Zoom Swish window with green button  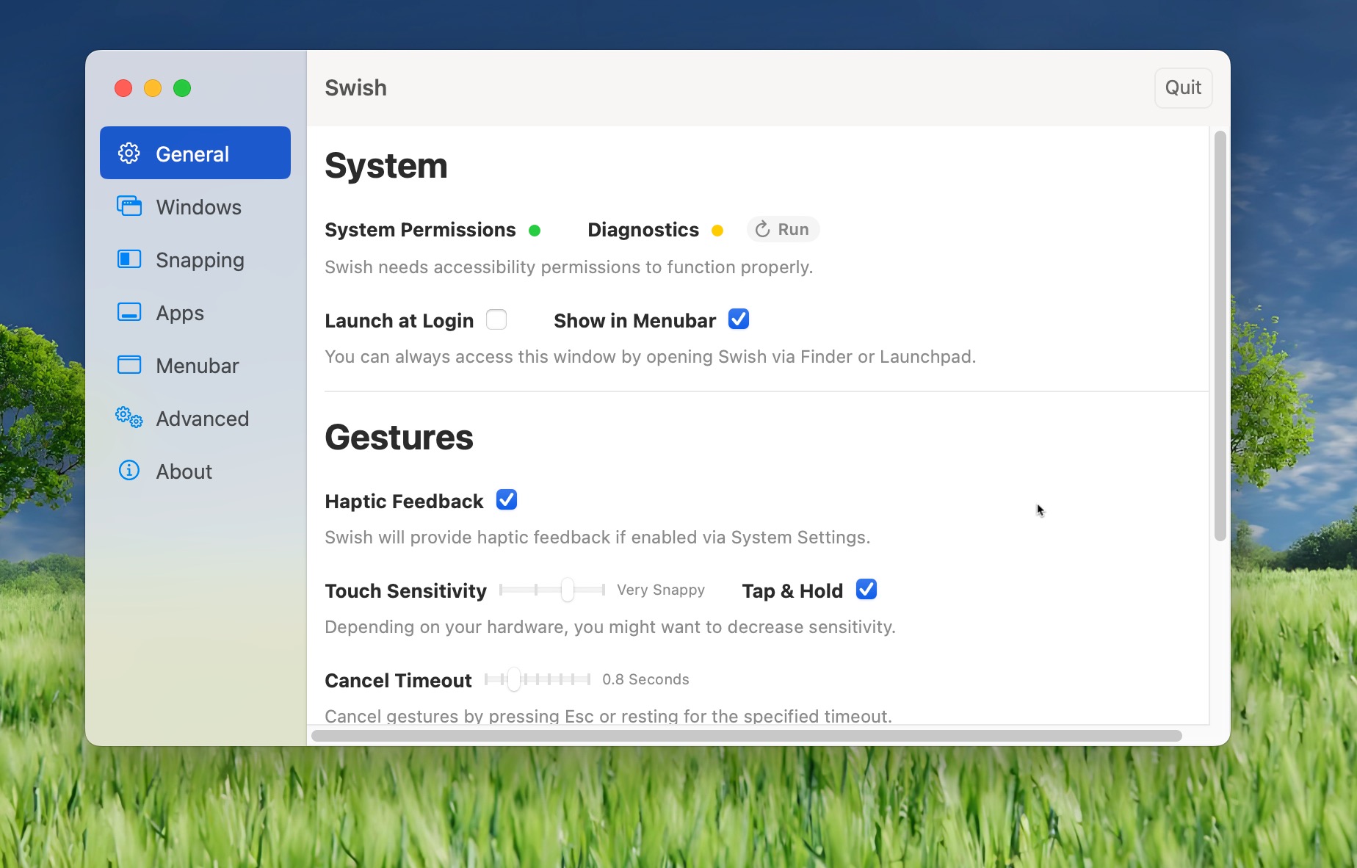182,88
